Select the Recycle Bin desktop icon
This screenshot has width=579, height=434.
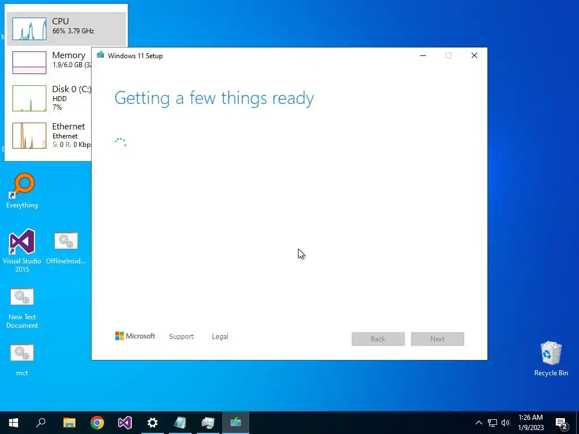[551, 359]
